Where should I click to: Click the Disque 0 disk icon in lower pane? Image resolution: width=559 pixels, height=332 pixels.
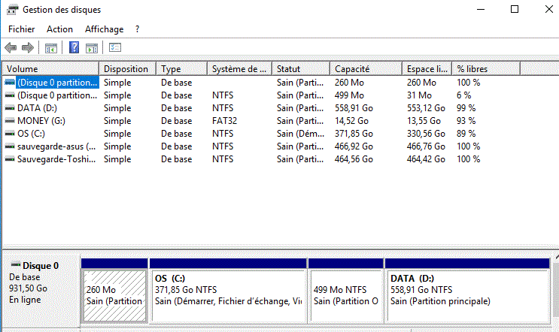(x=15, y=264)
